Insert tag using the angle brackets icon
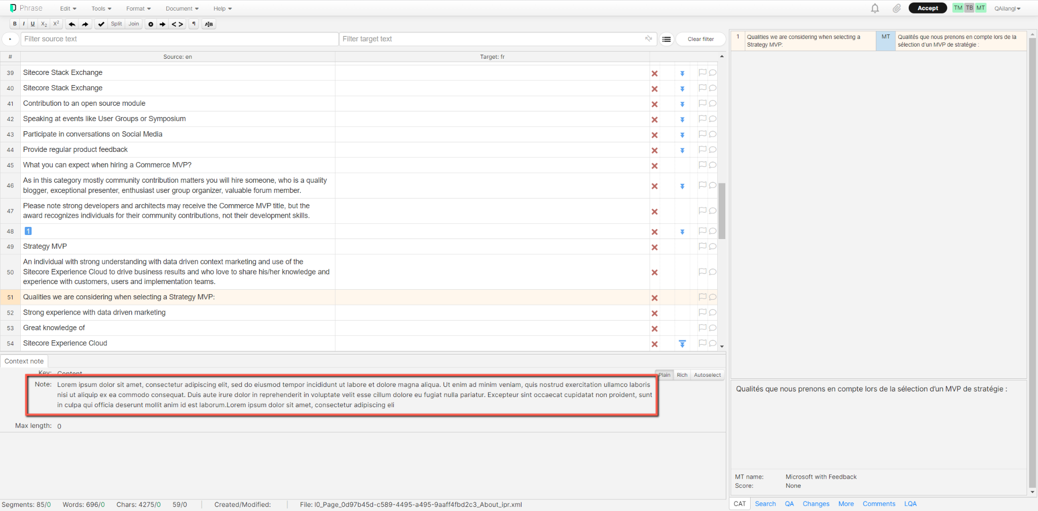1038x511 pixels. coord(177,24)
